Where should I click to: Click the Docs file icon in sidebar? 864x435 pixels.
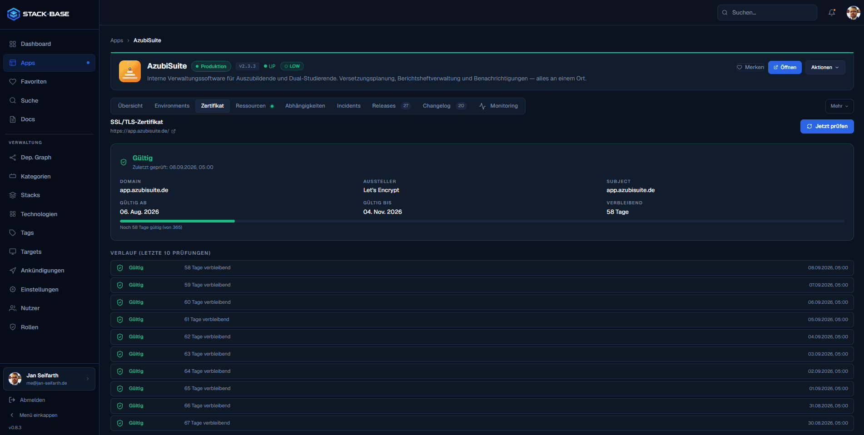click(13, 119)
